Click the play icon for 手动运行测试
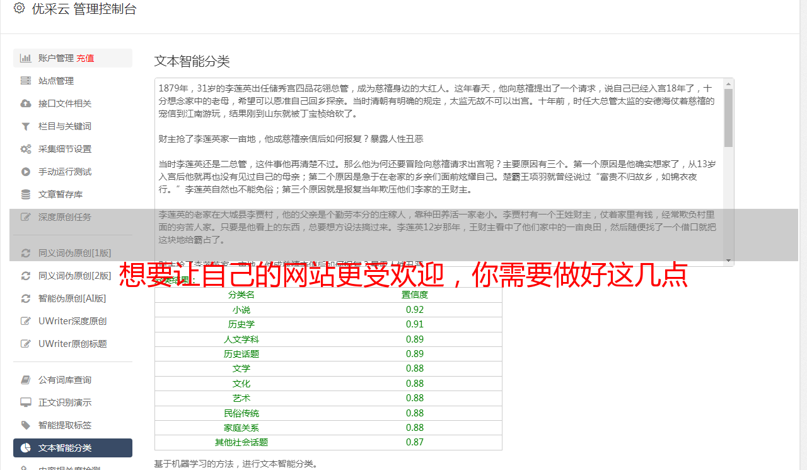 [x=26, y=172]
